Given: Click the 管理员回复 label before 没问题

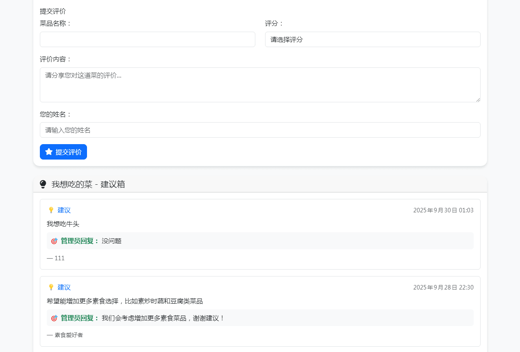Looking at the screenshot, I should point(80,241).
